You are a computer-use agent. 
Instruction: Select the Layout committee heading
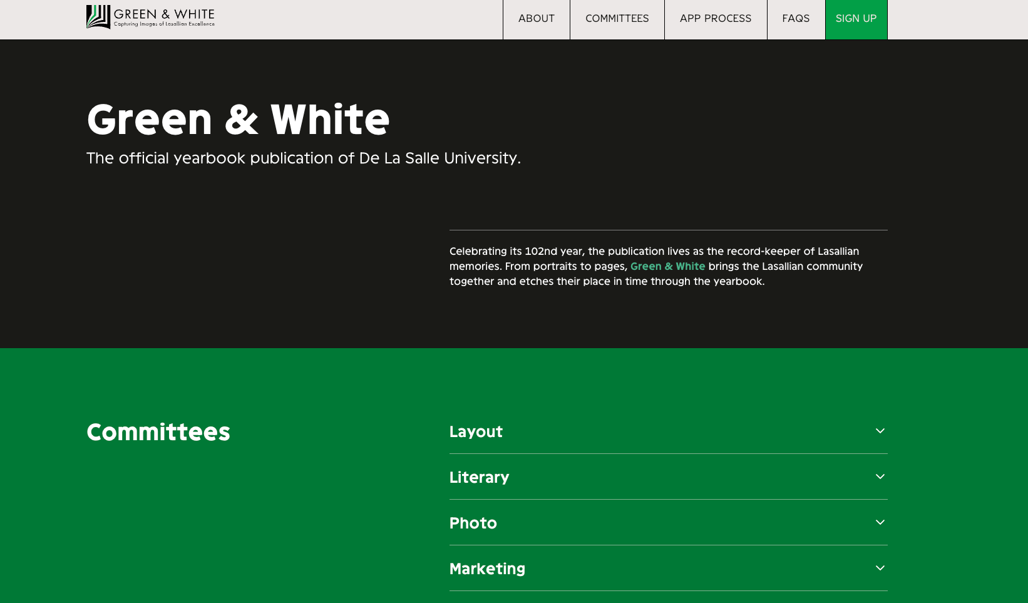[476, 432]
